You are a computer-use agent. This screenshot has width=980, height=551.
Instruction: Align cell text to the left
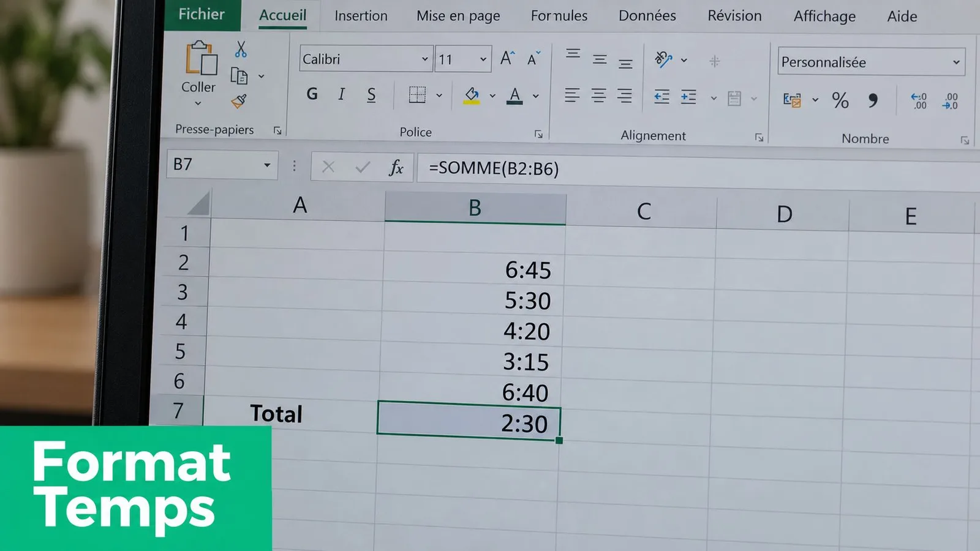coord(572,96)
